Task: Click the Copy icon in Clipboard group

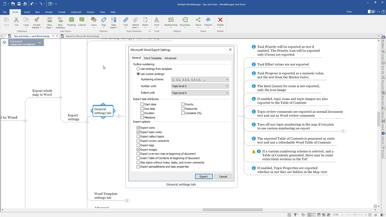Action: 26,20
